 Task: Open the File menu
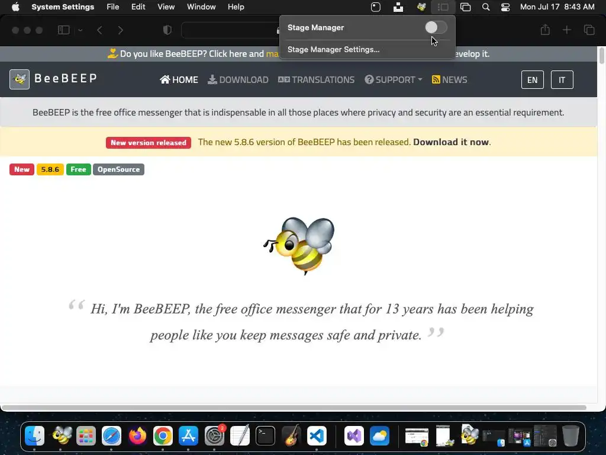(x=113, y=7)
